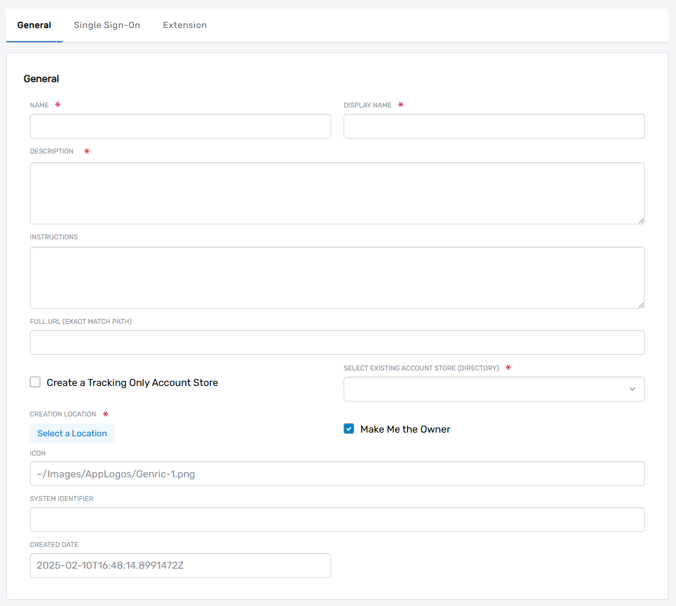Click the Instructions text area resize grip
The height and width of the screenshot is (606, 676).
641,305
